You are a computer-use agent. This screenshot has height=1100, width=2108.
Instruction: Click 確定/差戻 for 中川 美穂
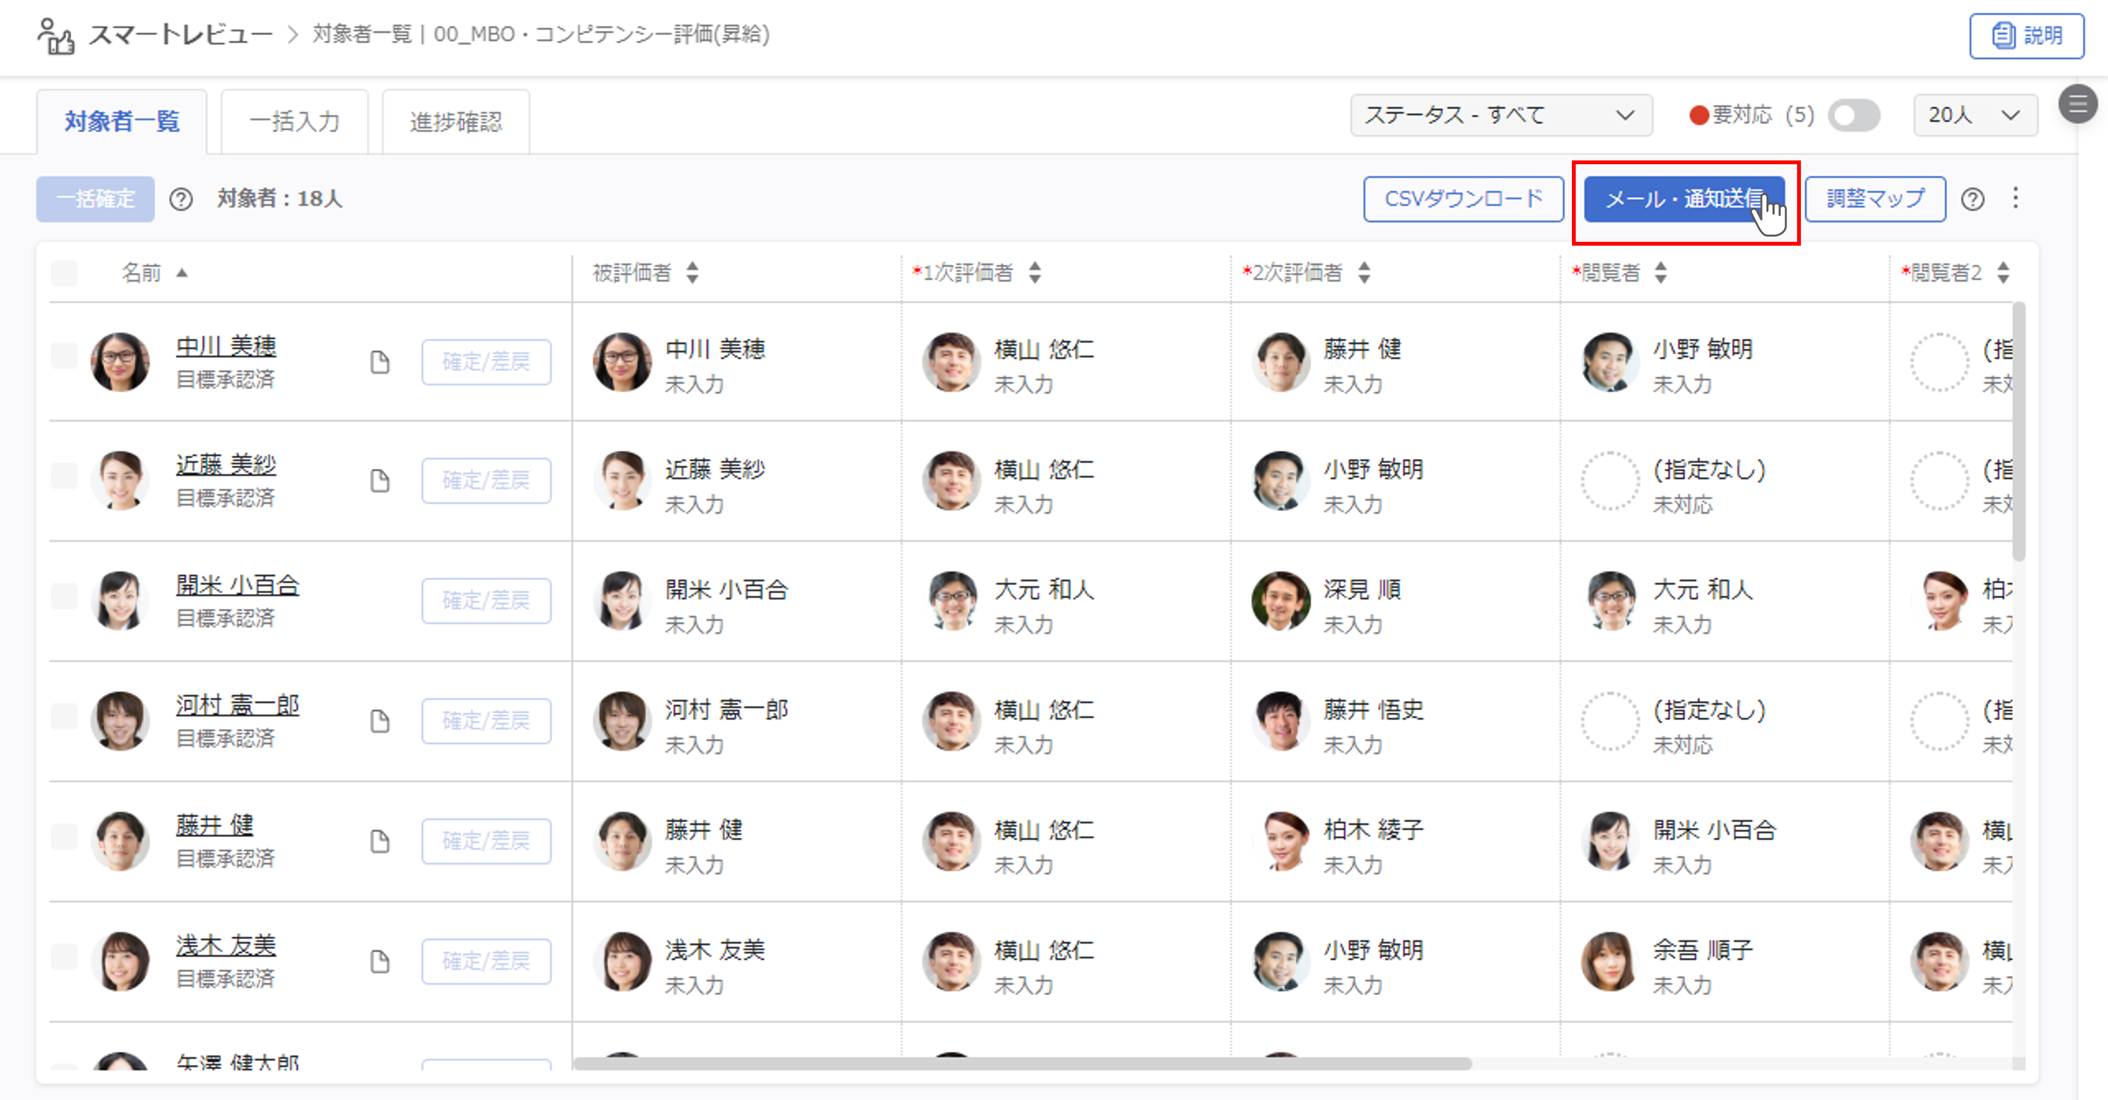(x=486, y=363)
